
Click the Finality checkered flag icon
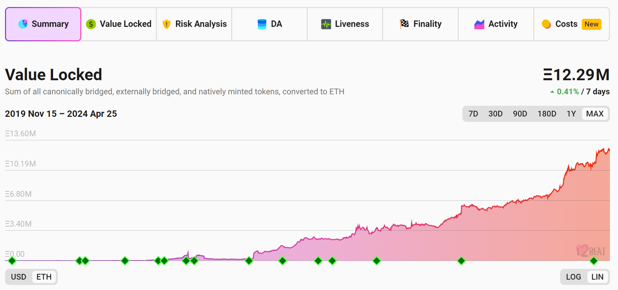click(x=404, y=24)
